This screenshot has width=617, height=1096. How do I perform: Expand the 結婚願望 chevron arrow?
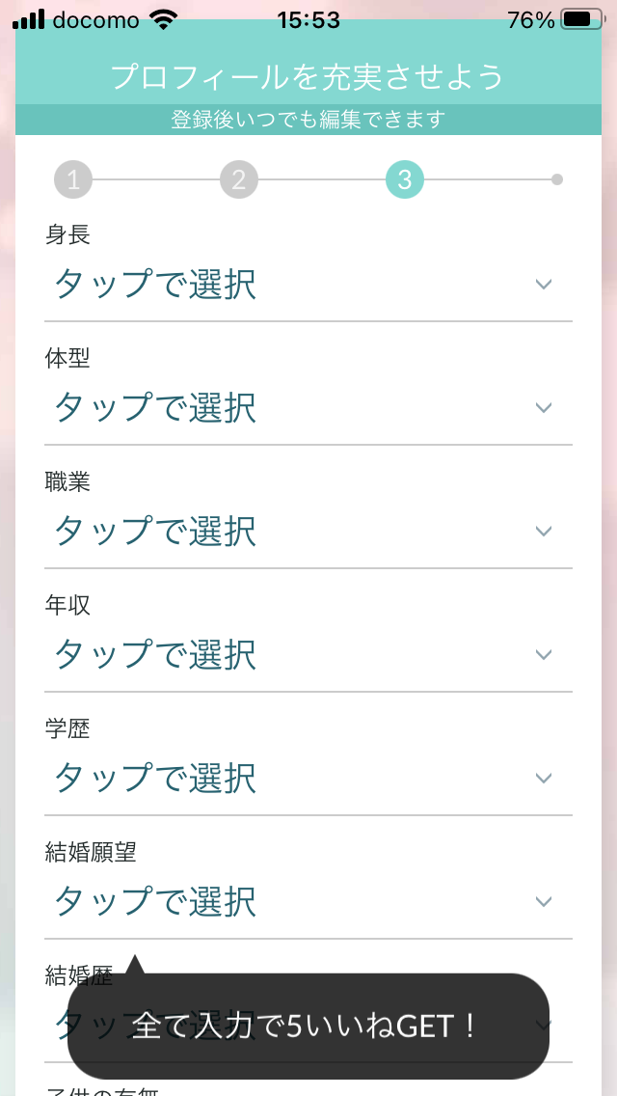click(544, 902)
